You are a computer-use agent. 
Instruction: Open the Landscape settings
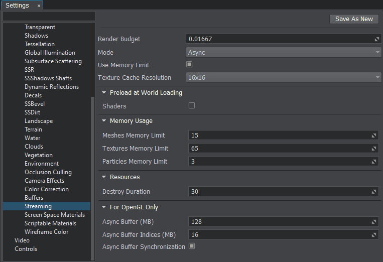(x=39, y=121)
